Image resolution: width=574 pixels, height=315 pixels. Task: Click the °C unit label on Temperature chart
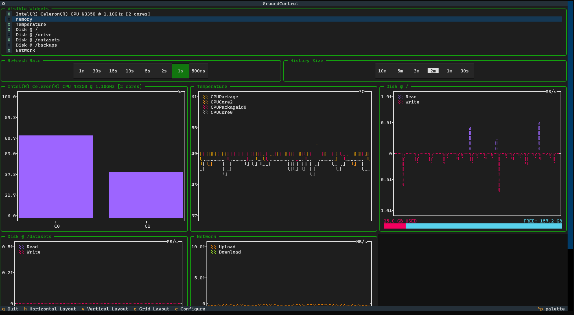pos(362,92)
